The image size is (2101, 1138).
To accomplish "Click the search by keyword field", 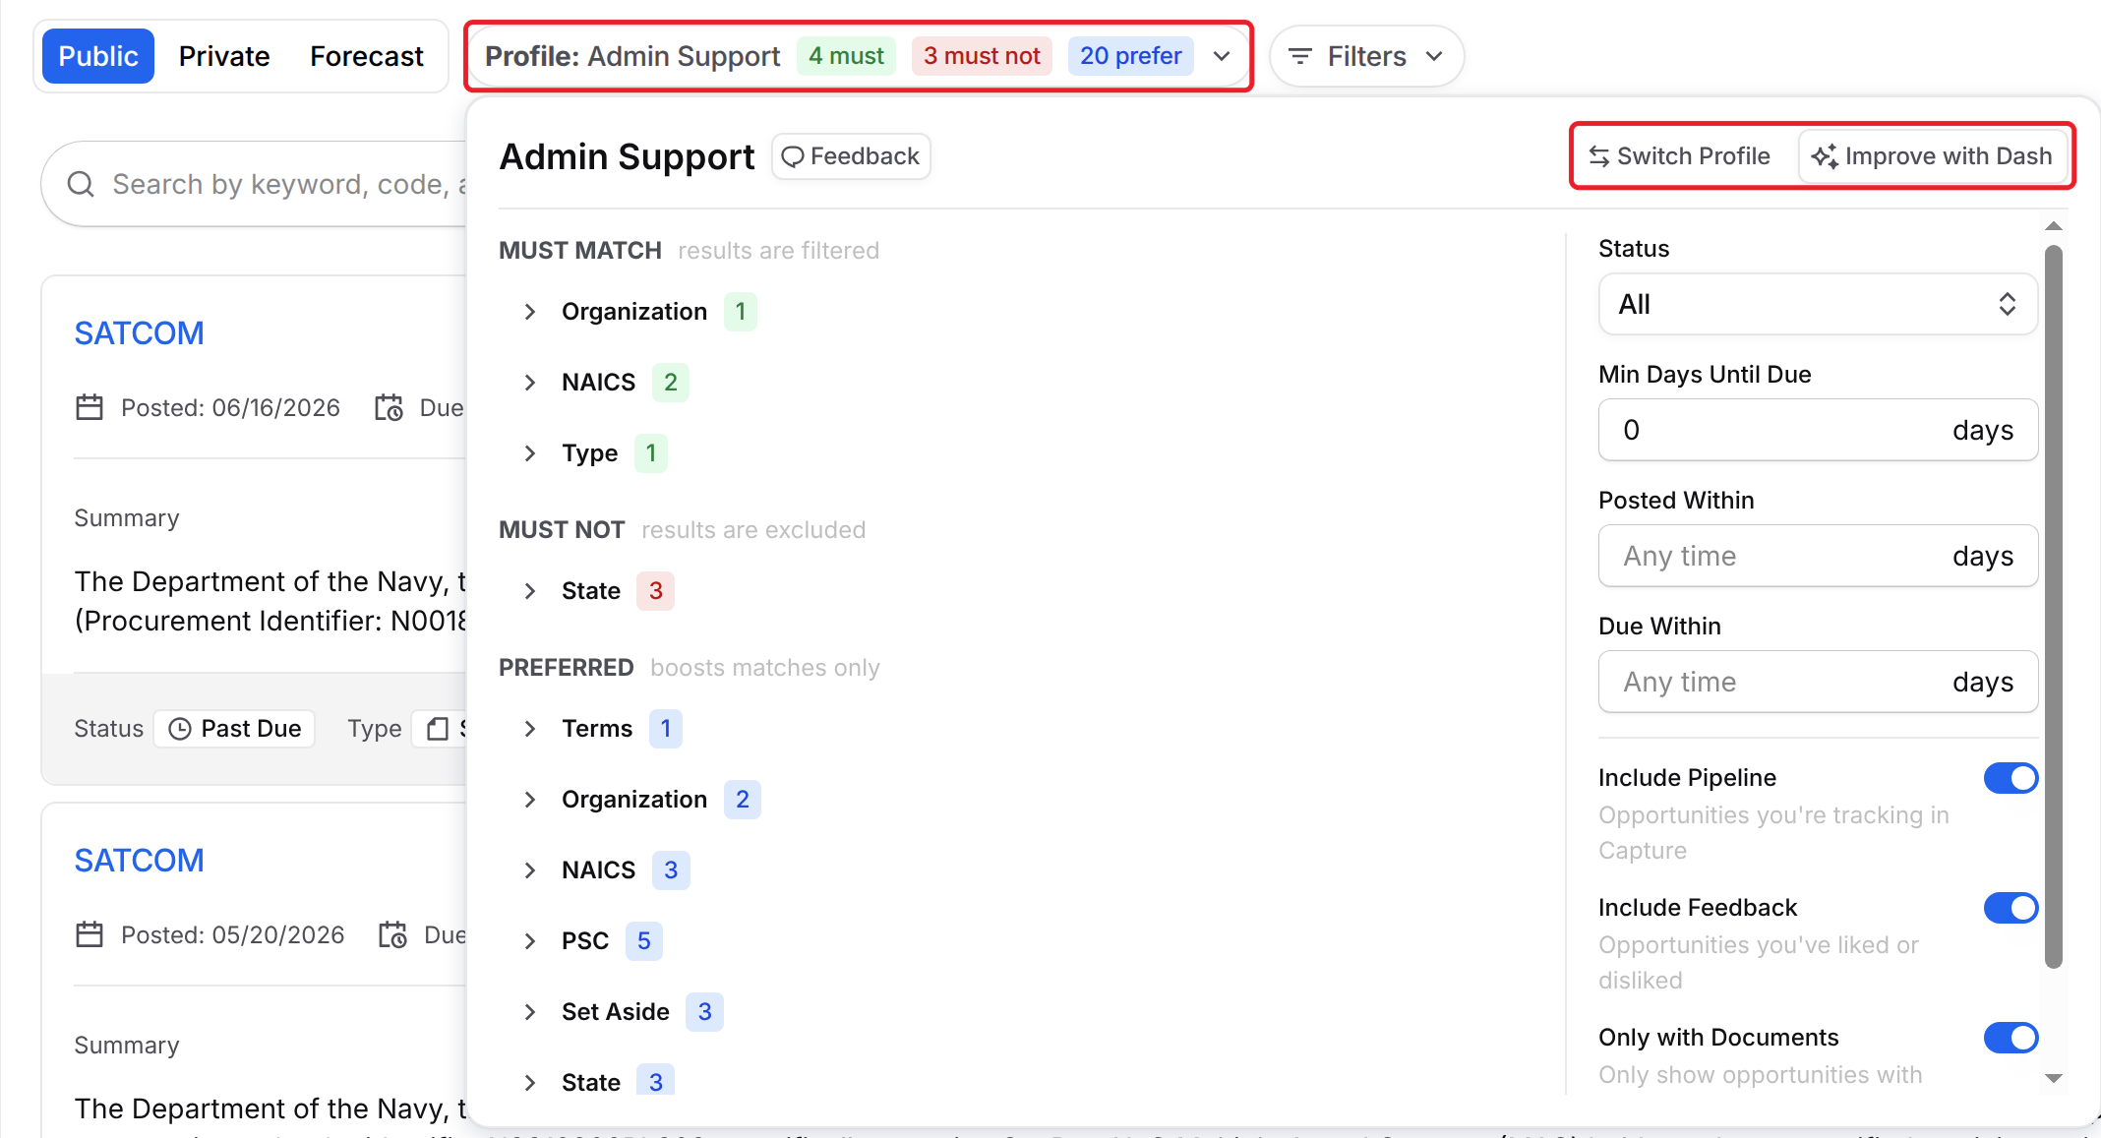I will tap(254, 184).
